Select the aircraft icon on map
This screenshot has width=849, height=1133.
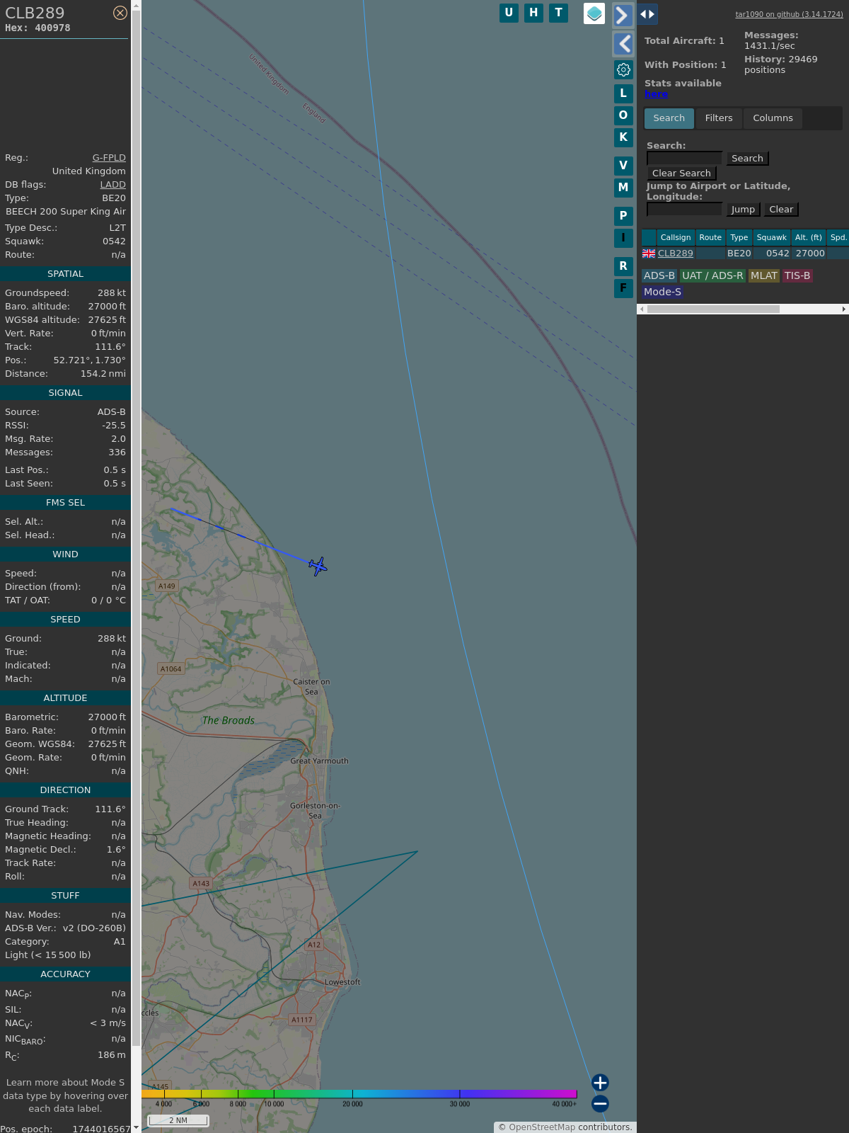tap(318, 566)
